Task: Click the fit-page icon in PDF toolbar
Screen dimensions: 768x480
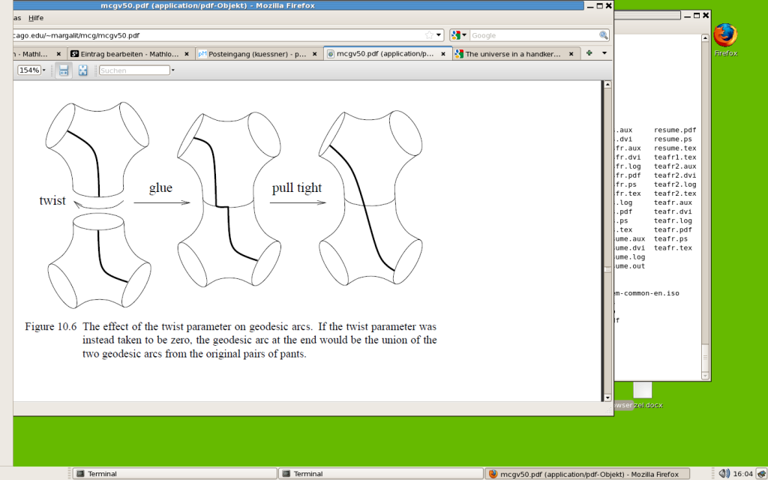Action: click(x=82, y=70)
